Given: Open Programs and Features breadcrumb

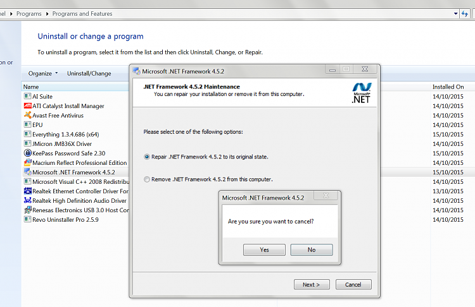Looking at the screenshot, I should [82, 14].
